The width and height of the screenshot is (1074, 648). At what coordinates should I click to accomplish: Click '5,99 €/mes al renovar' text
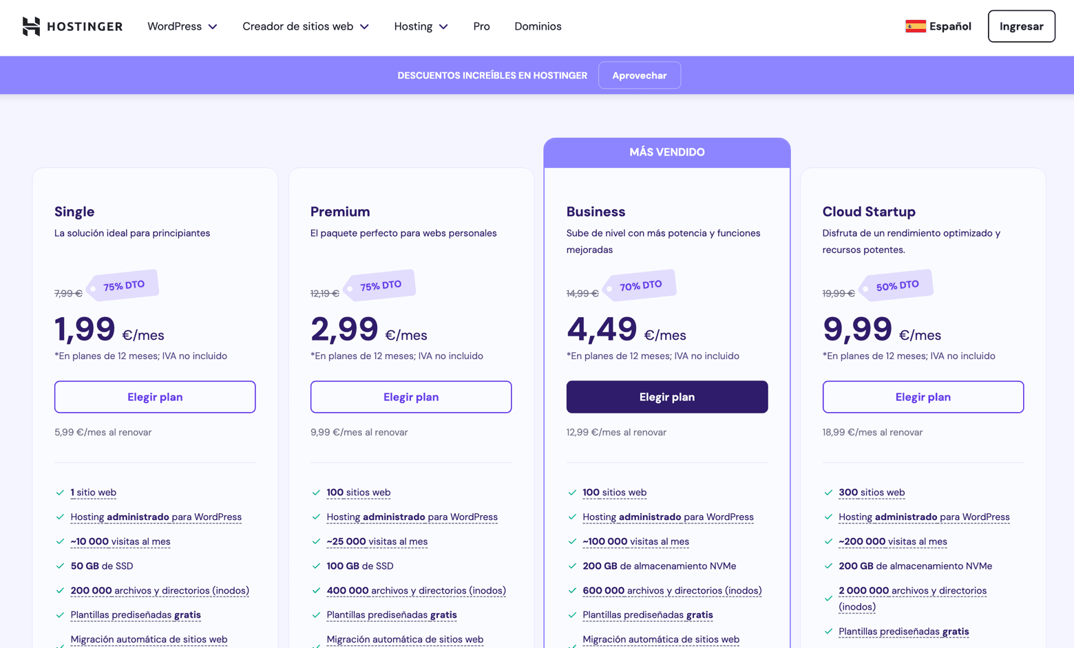tap(103, 432)
